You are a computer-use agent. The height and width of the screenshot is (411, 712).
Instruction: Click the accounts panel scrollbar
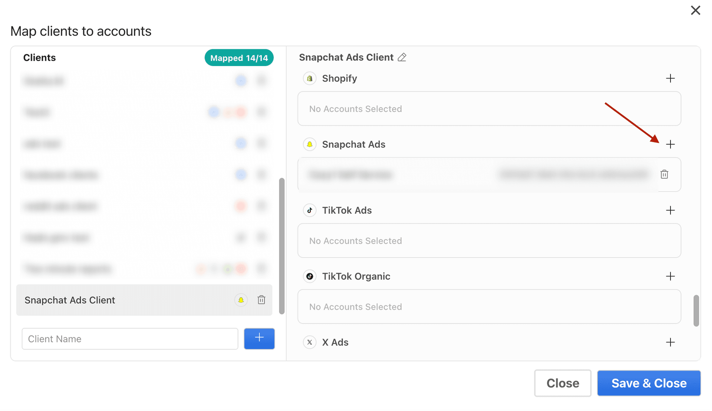pyautogui.click(x=696, y=311)
